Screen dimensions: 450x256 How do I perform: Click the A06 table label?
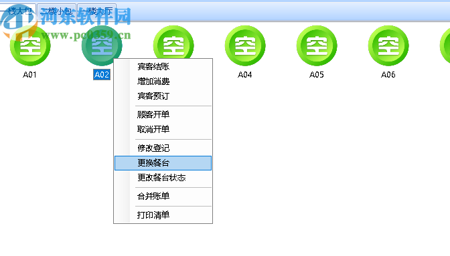tap(388, 75)
